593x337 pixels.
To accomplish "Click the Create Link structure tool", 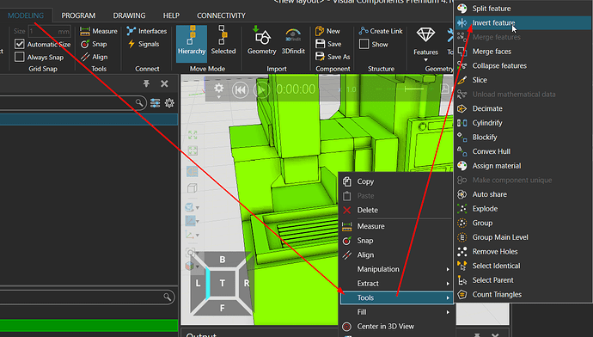I will pos(381,31).
